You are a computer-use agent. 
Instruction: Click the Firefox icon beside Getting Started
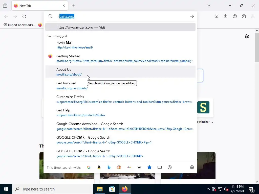click(x=50, y=56)
